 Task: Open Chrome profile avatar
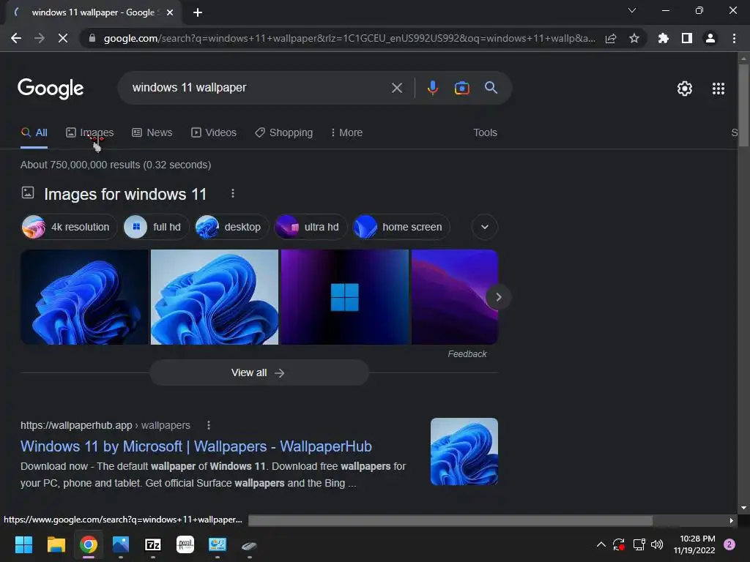point(710,38)
